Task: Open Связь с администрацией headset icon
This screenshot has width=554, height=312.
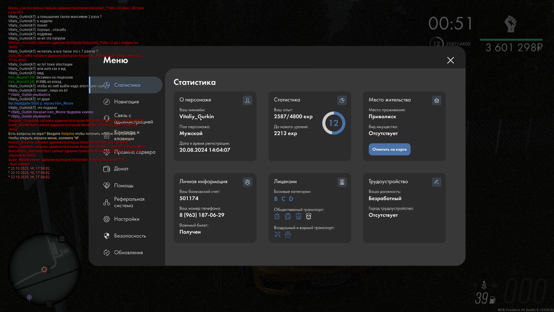Action: pos(107,118)
